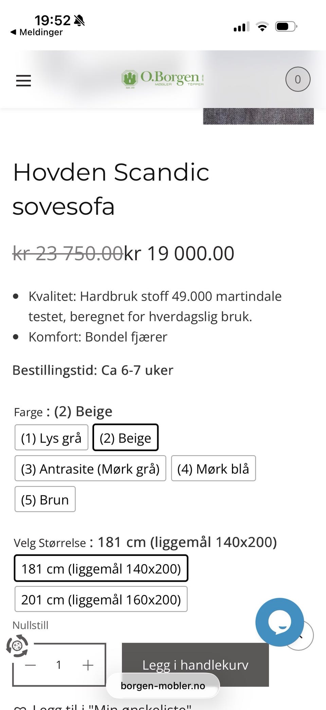The height and width of the screenshot is (710, 326).
Task: Choose (3) Antrasite (Mørk grå) color
Action: pyautogui.click(x=90, y=468)
